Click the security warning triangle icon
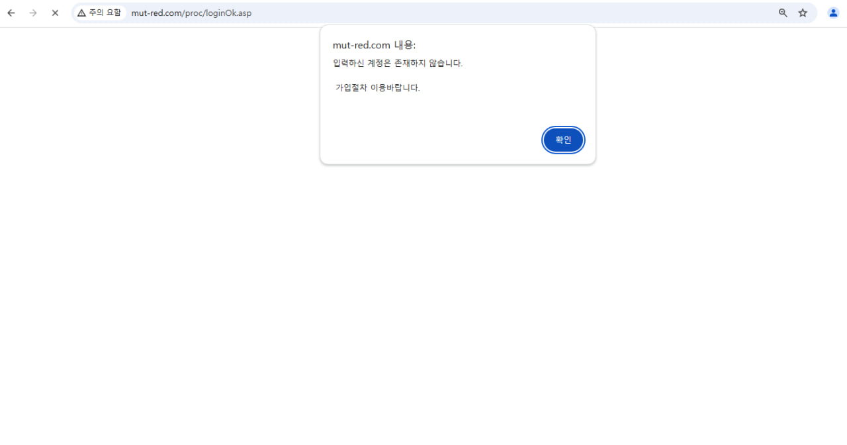This screenshot has width=847, height=445. click(x=81, y=13)
